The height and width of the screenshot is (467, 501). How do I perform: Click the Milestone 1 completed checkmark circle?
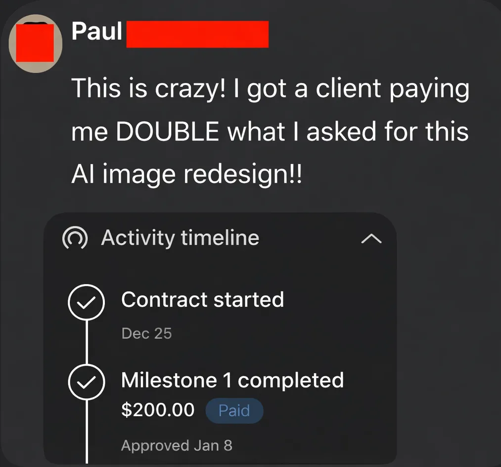86,382
